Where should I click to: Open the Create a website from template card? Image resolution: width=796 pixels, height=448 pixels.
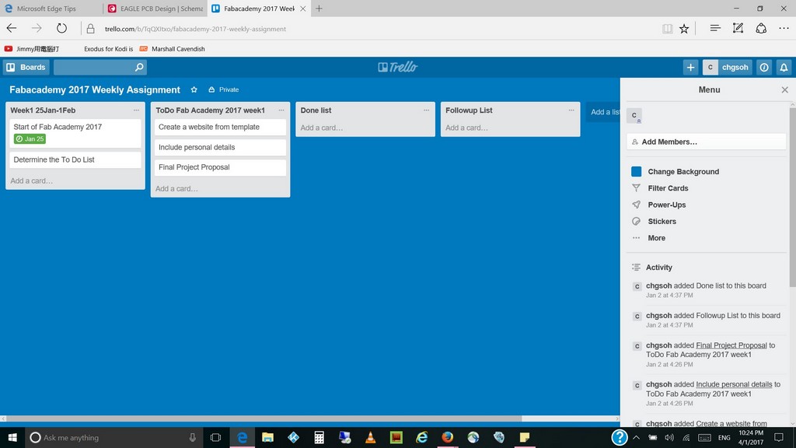pyautogui.click(x=220, y=127)
